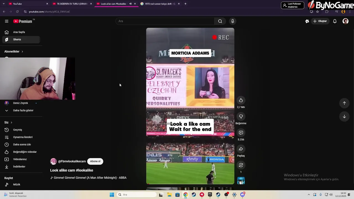Open the notifications bell
The image size is (354, 199).
click(335, 21)
